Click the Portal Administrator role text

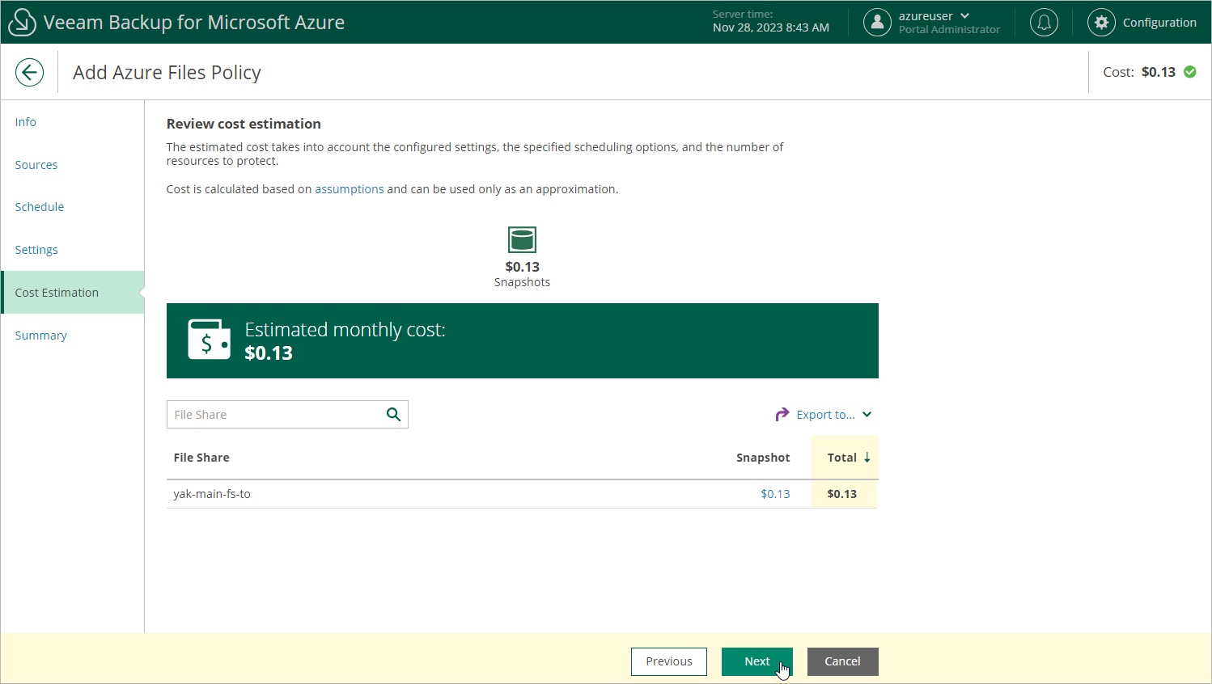pos(949,30)
